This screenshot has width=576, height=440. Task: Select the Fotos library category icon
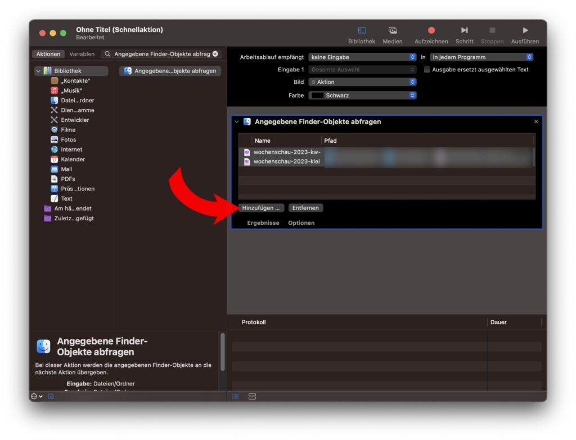(55, 140)
